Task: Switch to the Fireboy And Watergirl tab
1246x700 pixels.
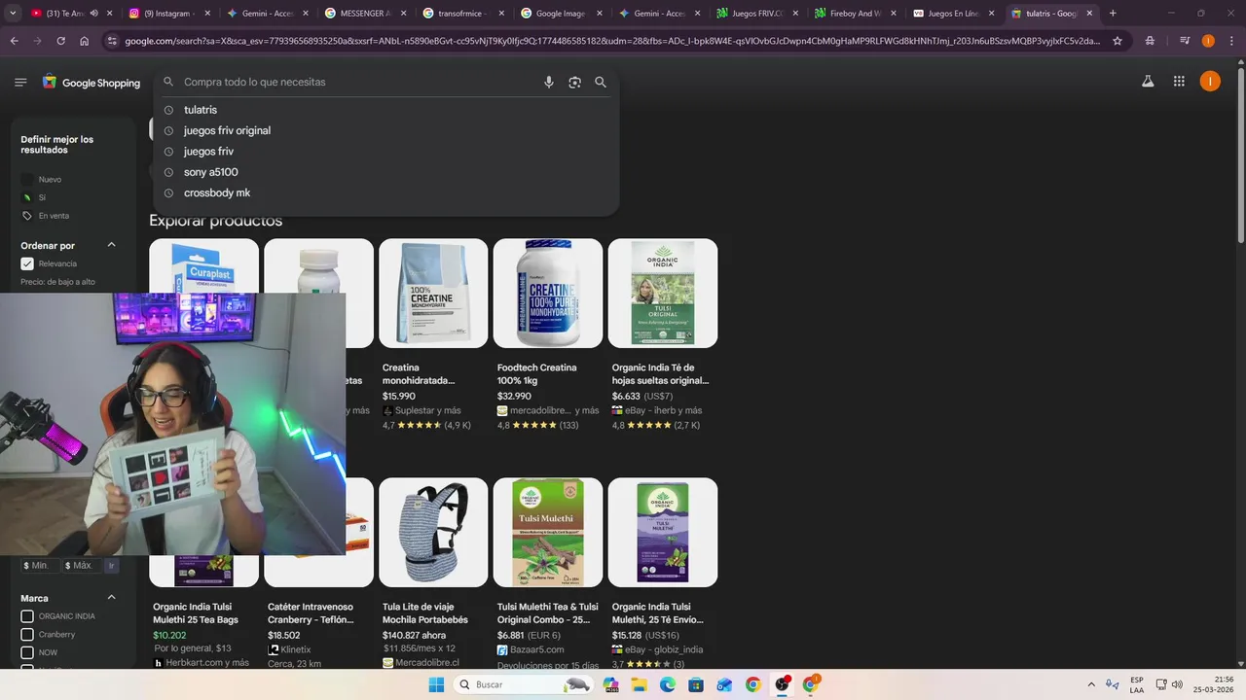Action: tap(854, 14)
